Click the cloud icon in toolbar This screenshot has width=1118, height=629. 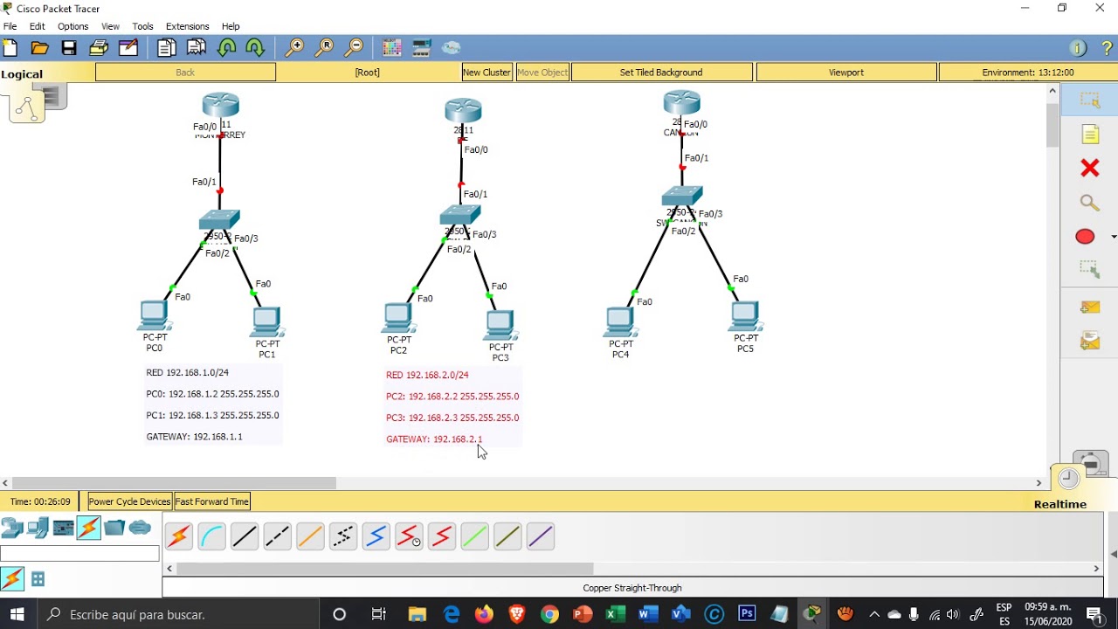coord(452,48)
